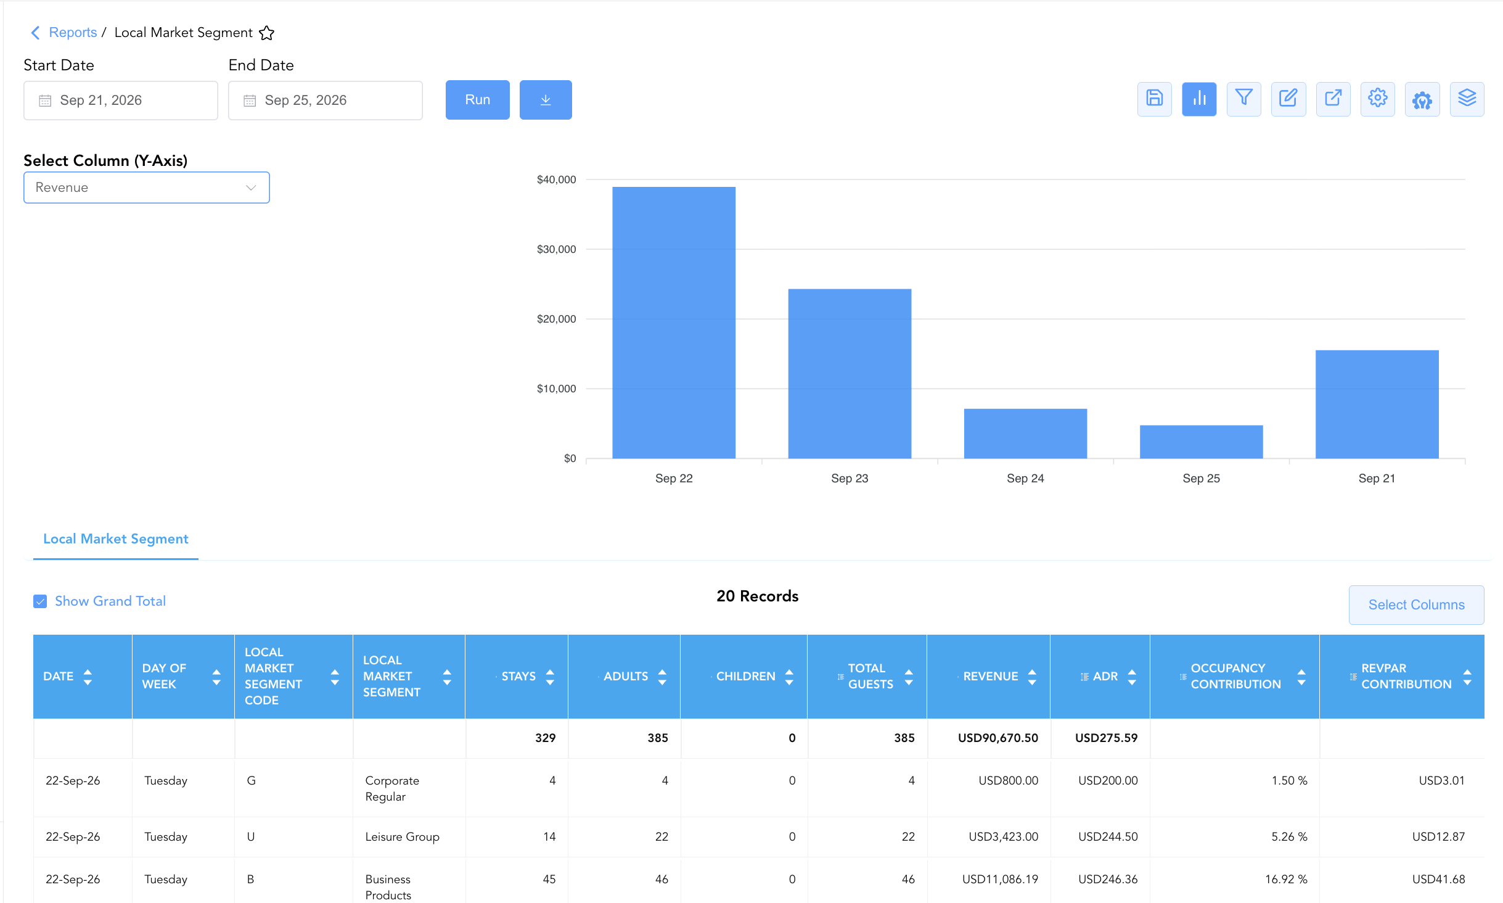Screen dimensions: 1503x903
Task: Click the USD11,086.19 revenue cell
Action: point(1000,880)
